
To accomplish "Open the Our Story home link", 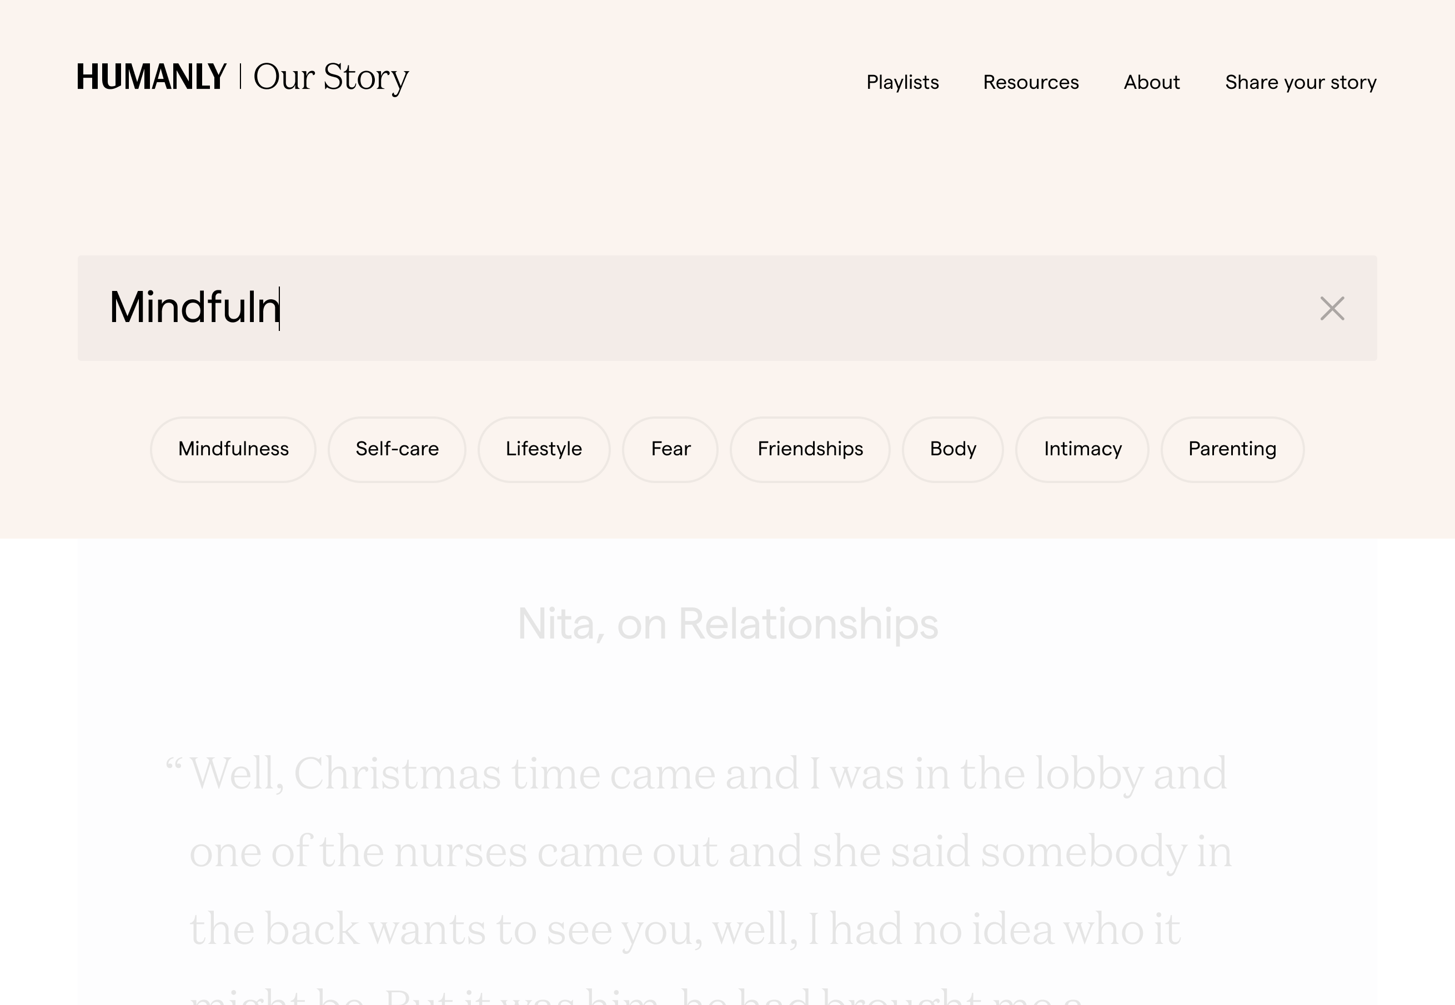I will (x=330, y=77).
